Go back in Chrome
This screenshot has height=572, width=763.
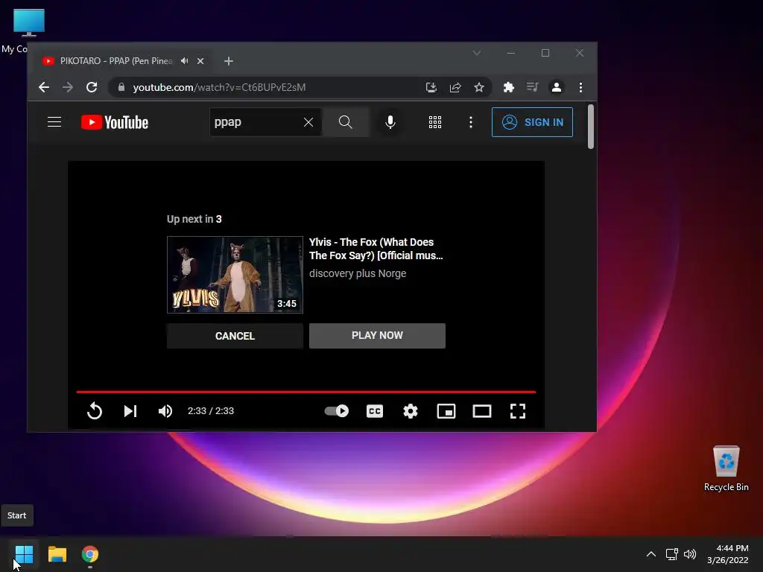point(44,87)
